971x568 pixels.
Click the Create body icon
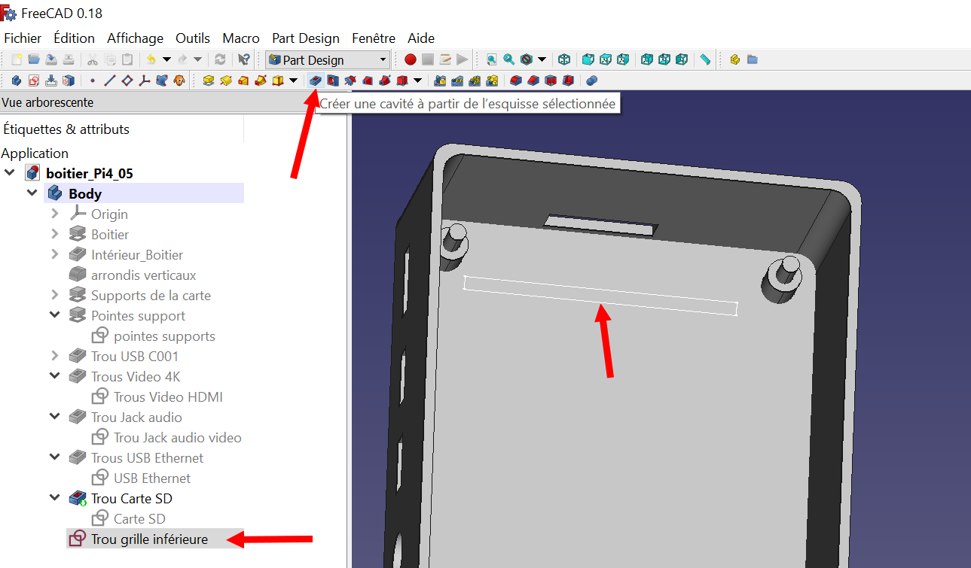(x=17, y=80)
